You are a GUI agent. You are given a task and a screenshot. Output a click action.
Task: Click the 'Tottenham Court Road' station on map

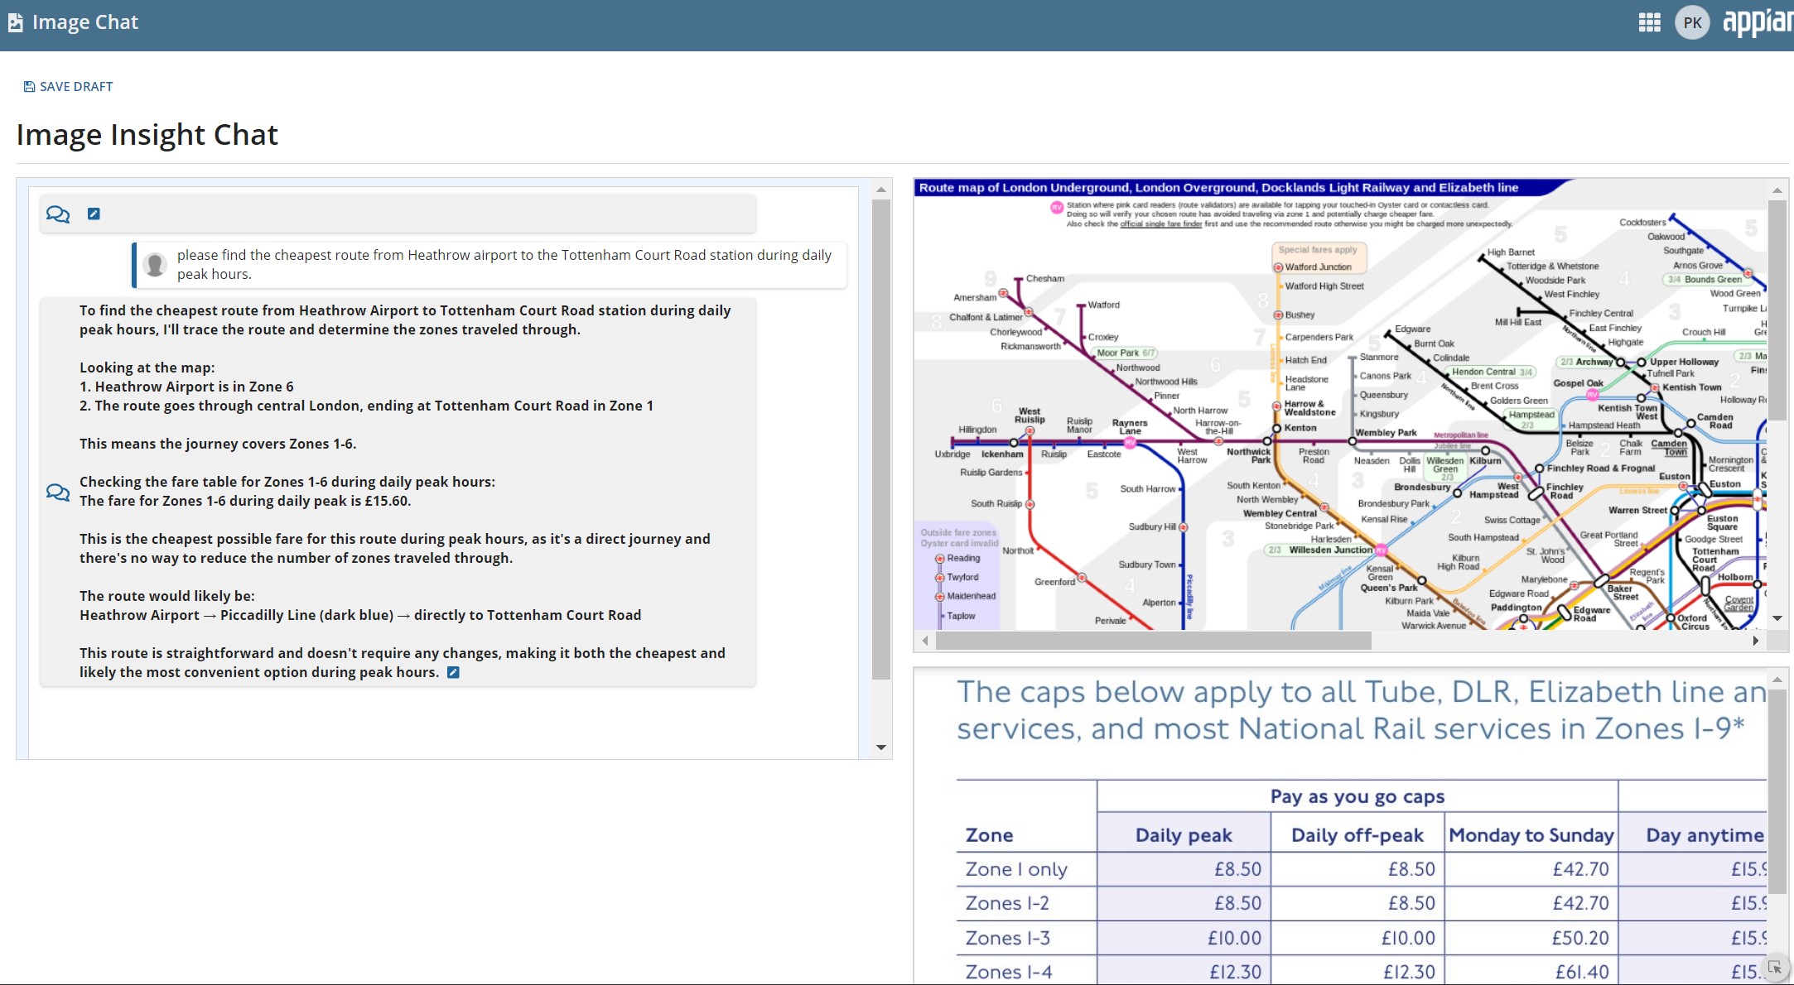[x=1715, y=560]
